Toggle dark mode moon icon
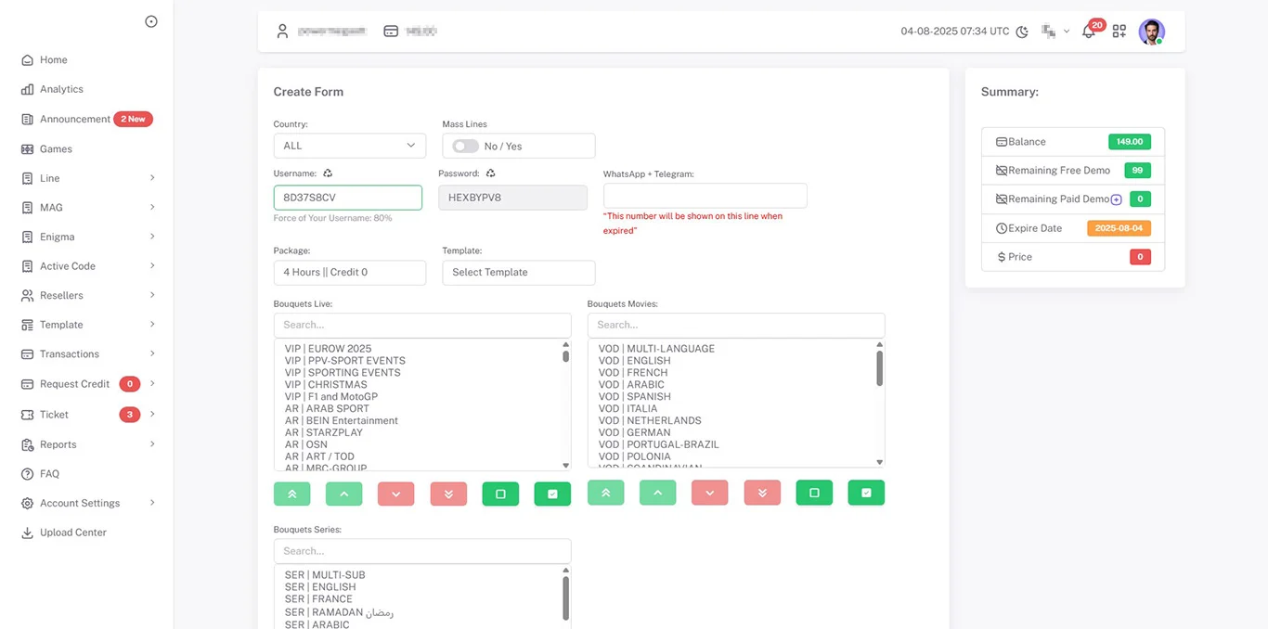 1022,32
